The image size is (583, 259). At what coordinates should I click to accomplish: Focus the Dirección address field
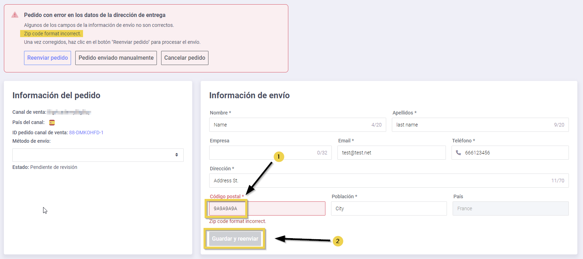[x=382, y=181]
